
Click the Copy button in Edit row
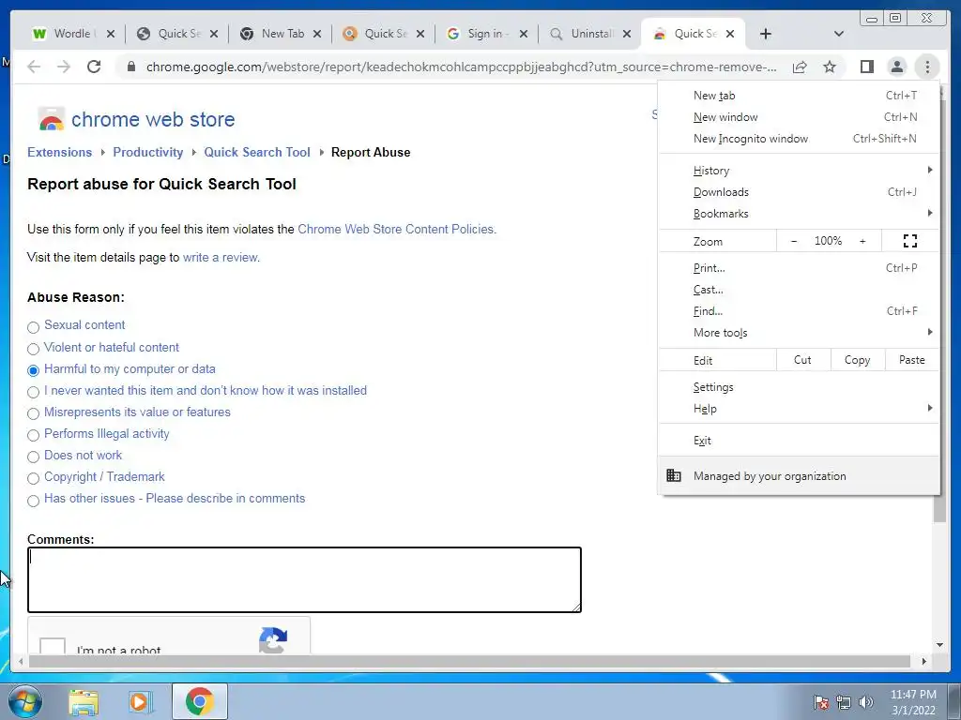click(858, 360)
